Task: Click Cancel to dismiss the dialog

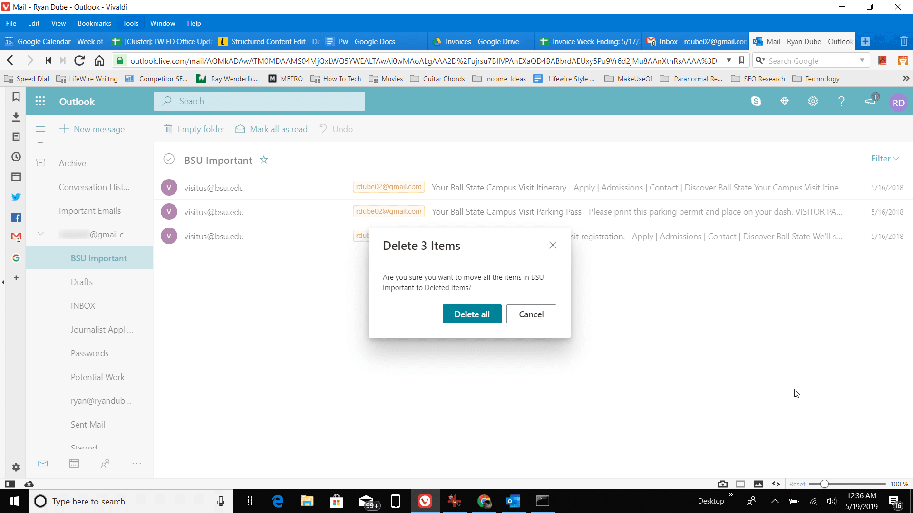Action: point(531,314)
